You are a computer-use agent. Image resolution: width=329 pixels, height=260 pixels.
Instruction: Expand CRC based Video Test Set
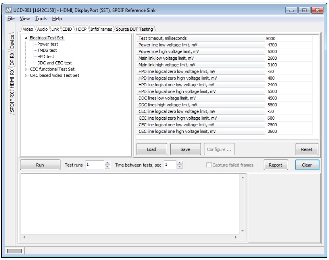coord(26,75)
